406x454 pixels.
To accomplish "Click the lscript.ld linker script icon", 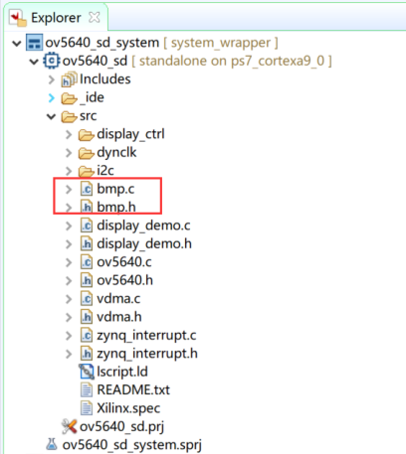I will 87,372.
